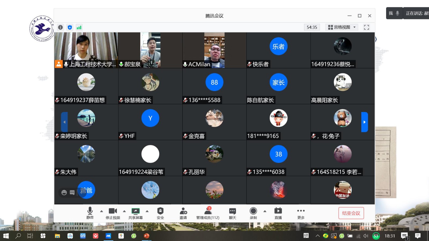Click the 拼 input method indicator

(306, 236)
